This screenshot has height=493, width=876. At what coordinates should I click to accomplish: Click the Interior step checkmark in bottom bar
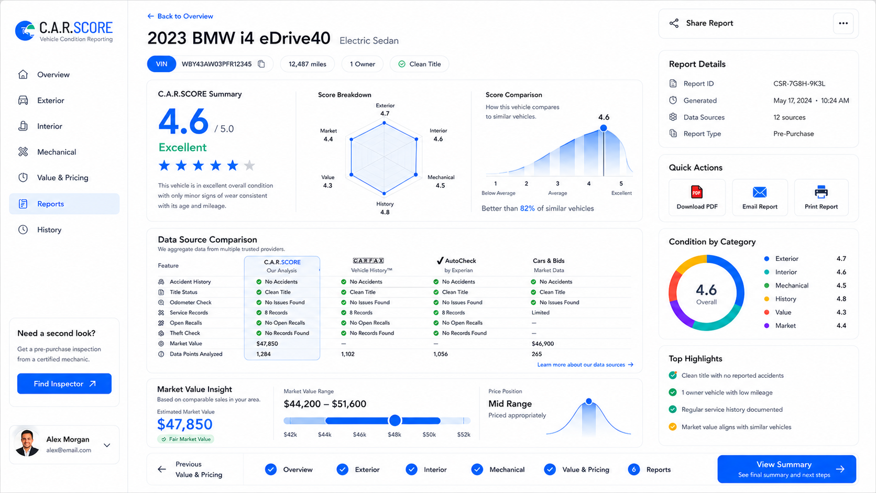(412, 469)
